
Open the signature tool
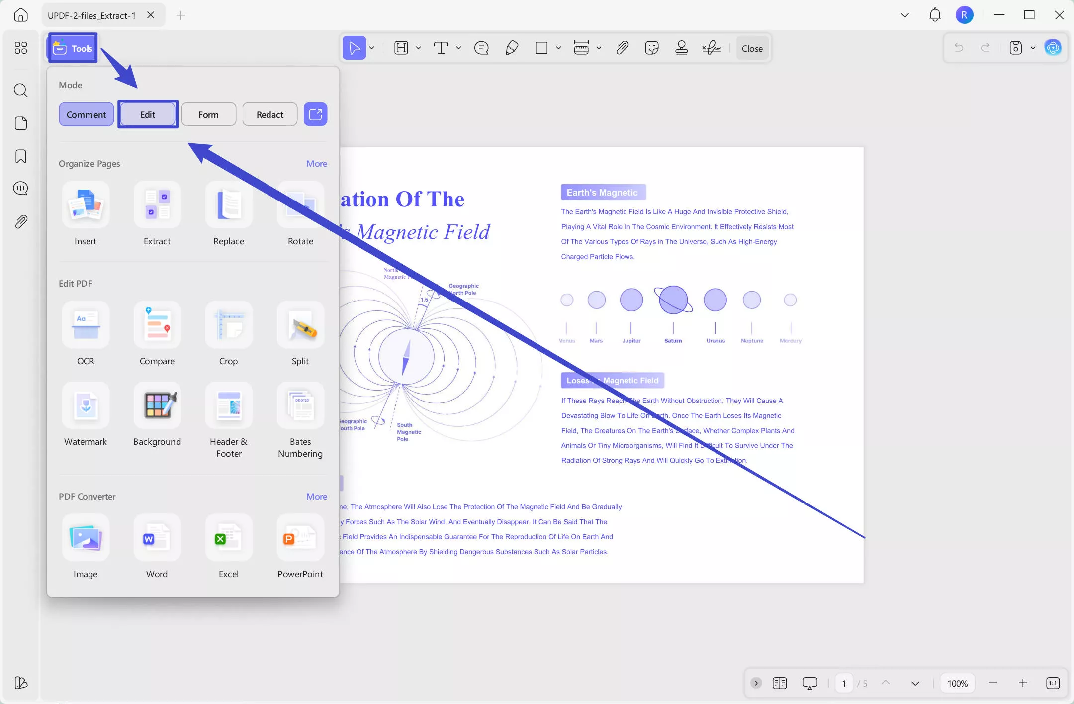pos(712,48)
